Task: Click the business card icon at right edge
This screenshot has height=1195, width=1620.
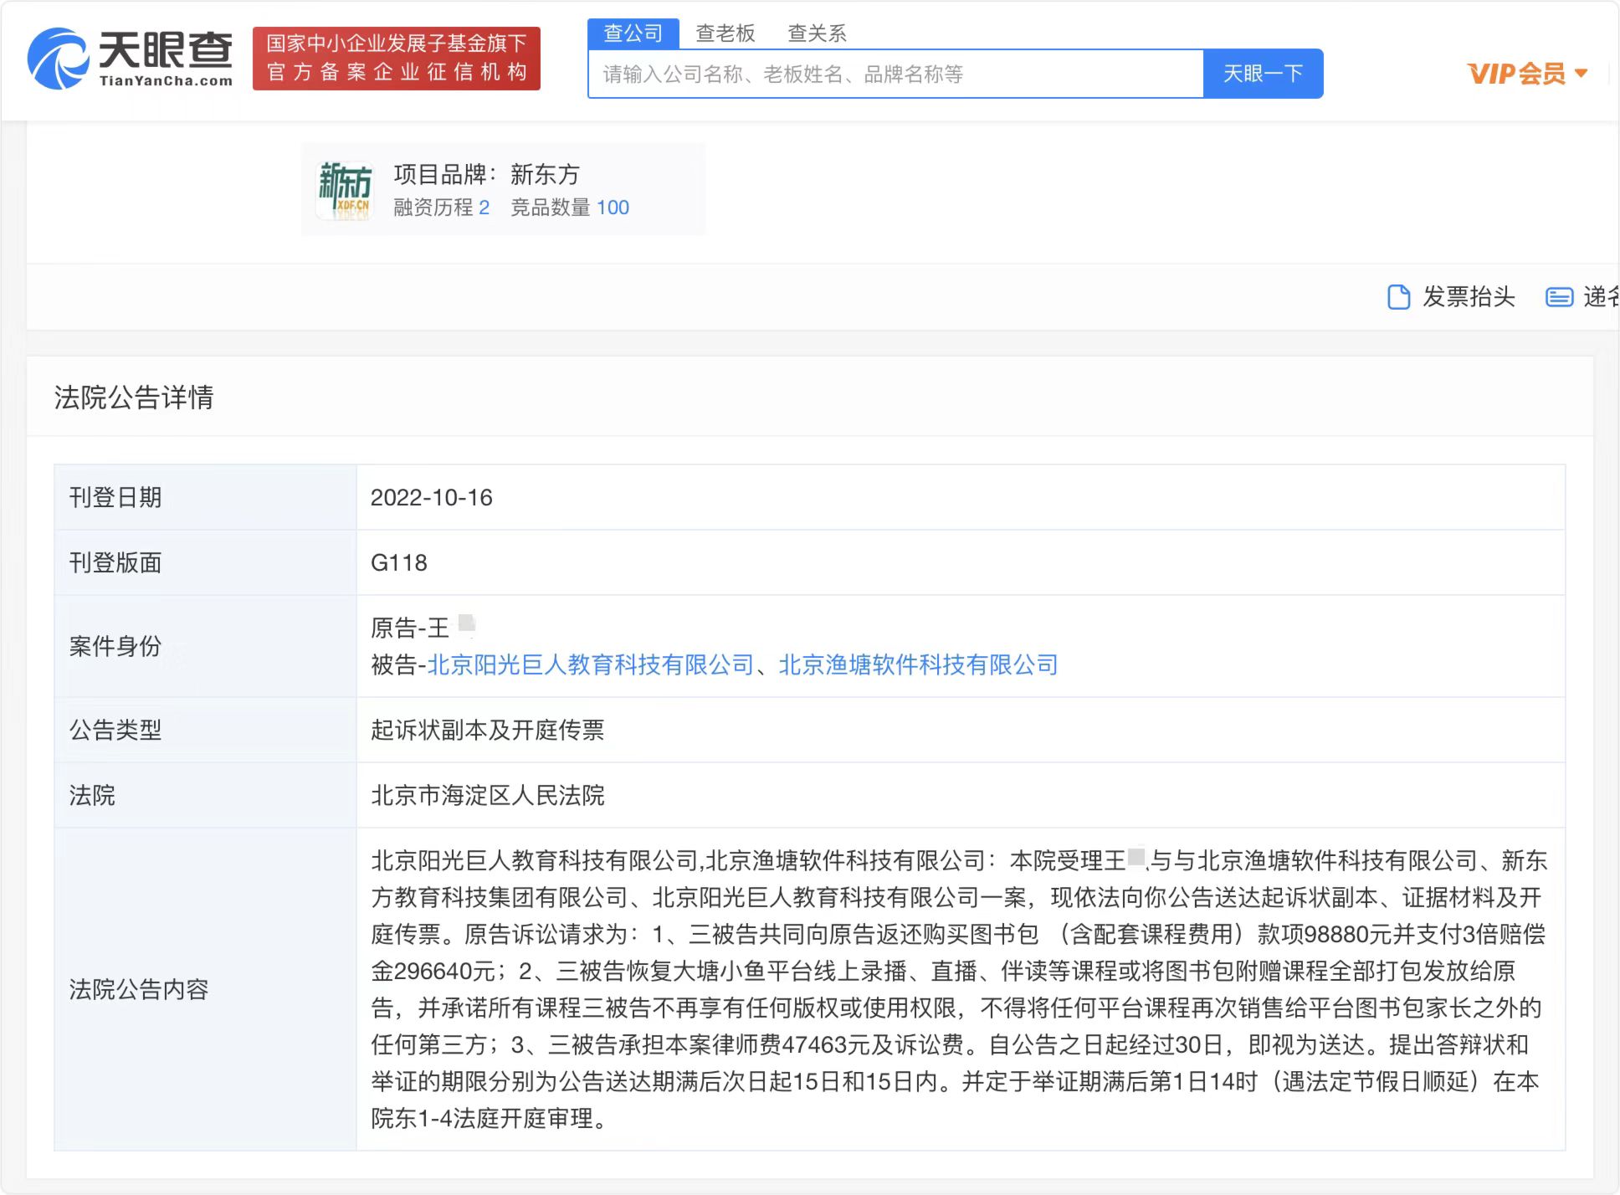Action: point(1558,297)
